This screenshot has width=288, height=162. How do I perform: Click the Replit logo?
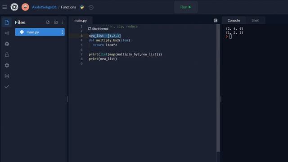tap(14, 7)
